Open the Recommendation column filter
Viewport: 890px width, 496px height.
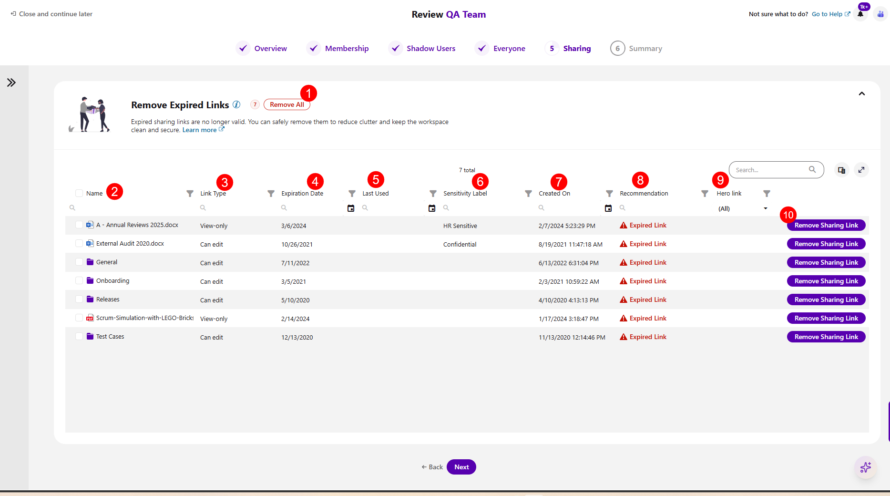click(705, 194)
